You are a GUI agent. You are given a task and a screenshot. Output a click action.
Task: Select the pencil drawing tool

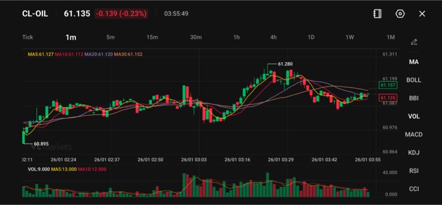pyautogui.click(x=414, y=42)
